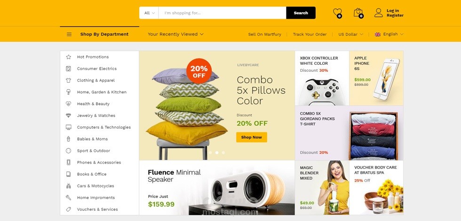
Task: Open the Track Your Order link
Action: click(x=310, y=34)
